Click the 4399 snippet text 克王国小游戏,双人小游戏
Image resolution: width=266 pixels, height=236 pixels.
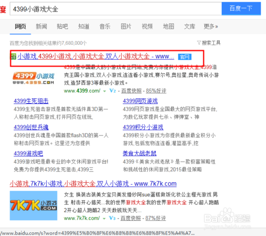pos(141,75)
